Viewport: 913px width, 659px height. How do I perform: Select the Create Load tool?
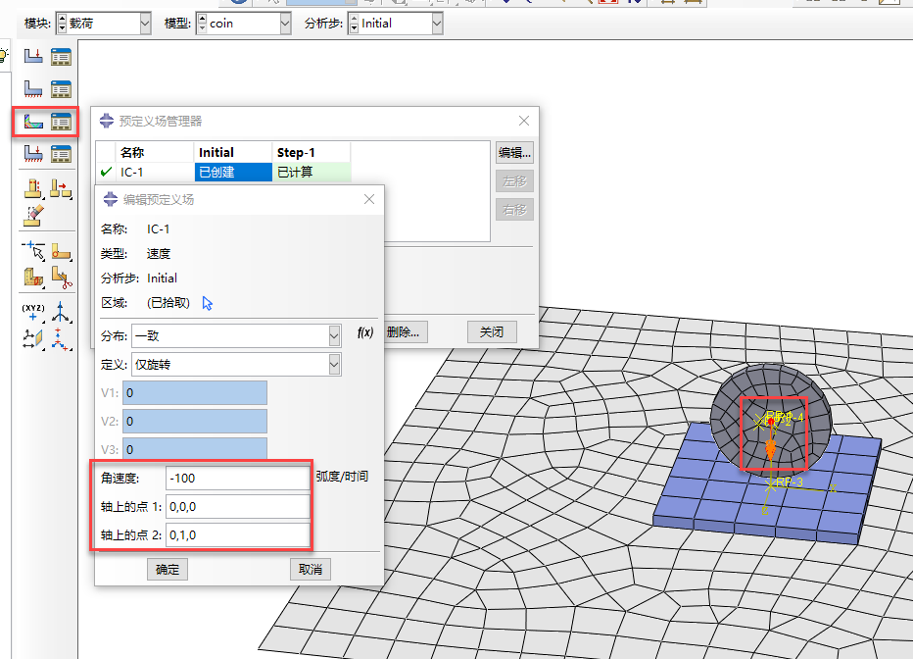(x=33, y=57)
